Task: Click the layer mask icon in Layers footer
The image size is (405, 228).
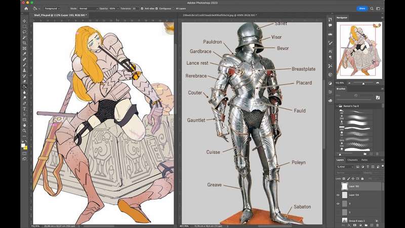Action: [355, 225]
